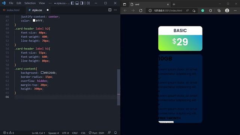Stop Live Server via Port : 5501

tap(96, 133)
